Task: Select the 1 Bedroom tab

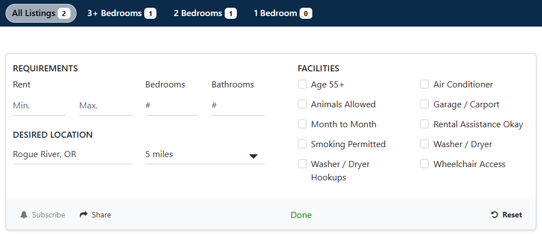Action: (283, 13)
